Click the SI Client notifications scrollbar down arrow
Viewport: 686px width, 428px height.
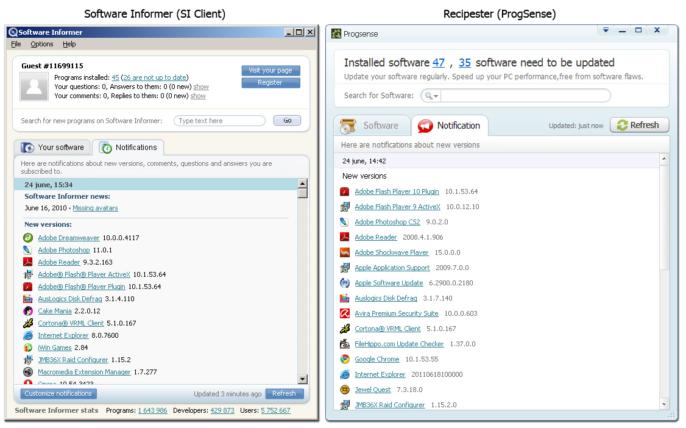pyautogui.click(x=302, y=379)
